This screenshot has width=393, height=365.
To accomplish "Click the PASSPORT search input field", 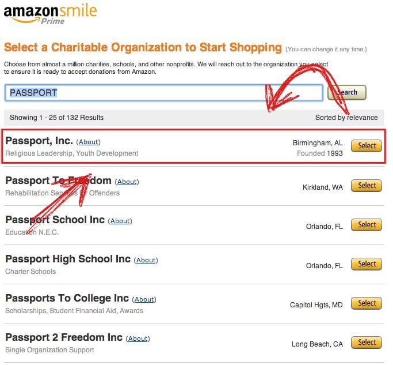I will tap(164, 93).
